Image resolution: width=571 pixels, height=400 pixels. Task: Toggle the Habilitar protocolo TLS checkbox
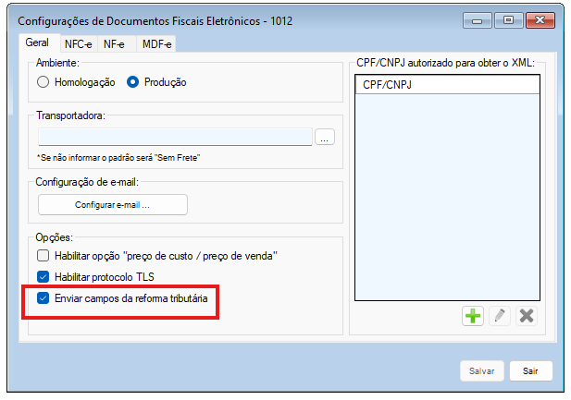coord(43,276)
